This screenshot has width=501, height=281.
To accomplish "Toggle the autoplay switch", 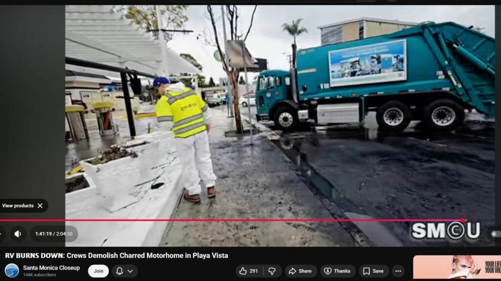I will [494, 234].
